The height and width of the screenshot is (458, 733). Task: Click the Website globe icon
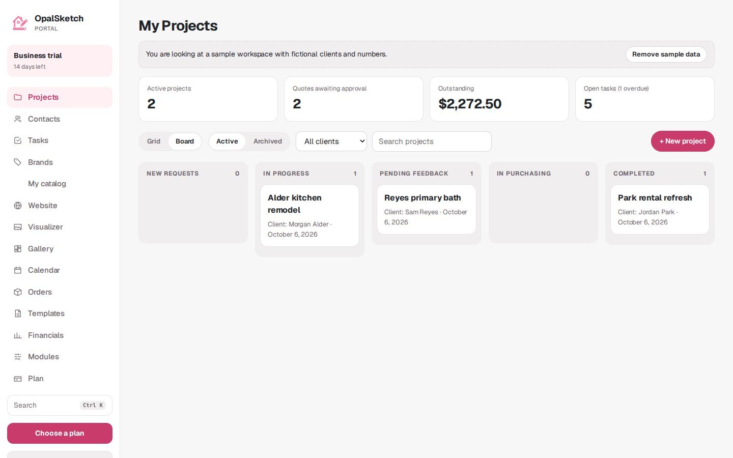click(x=18, y=206)
